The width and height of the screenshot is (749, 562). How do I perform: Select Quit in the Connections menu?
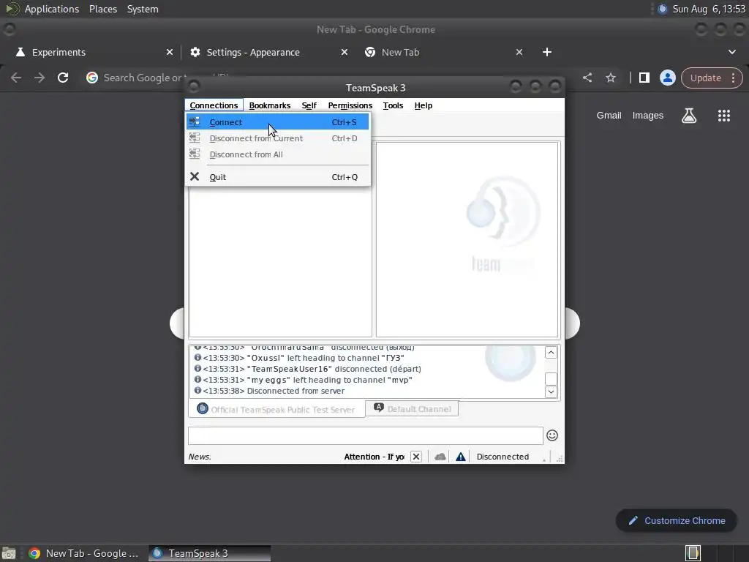277,177
